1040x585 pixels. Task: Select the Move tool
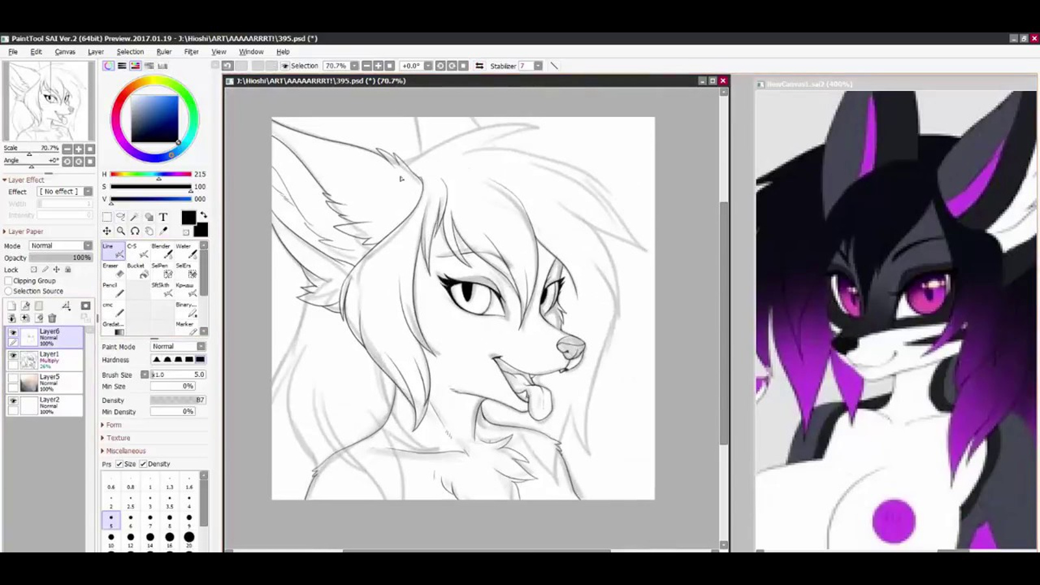[x=107, y=231]
